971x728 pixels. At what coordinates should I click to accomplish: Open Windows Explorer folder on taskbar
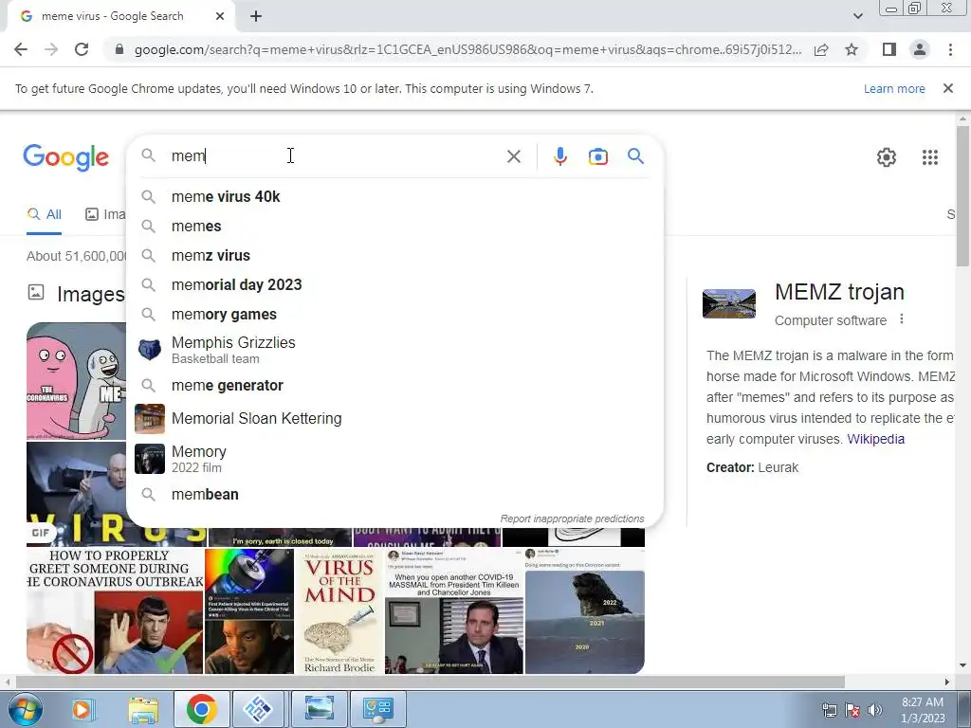[x=143, y=709]
